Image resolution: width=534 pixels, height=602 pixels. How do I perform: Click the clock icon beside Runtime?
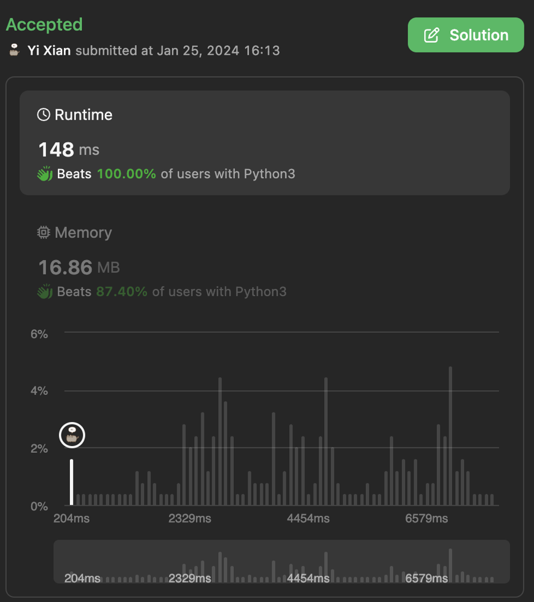pos(43,114)
